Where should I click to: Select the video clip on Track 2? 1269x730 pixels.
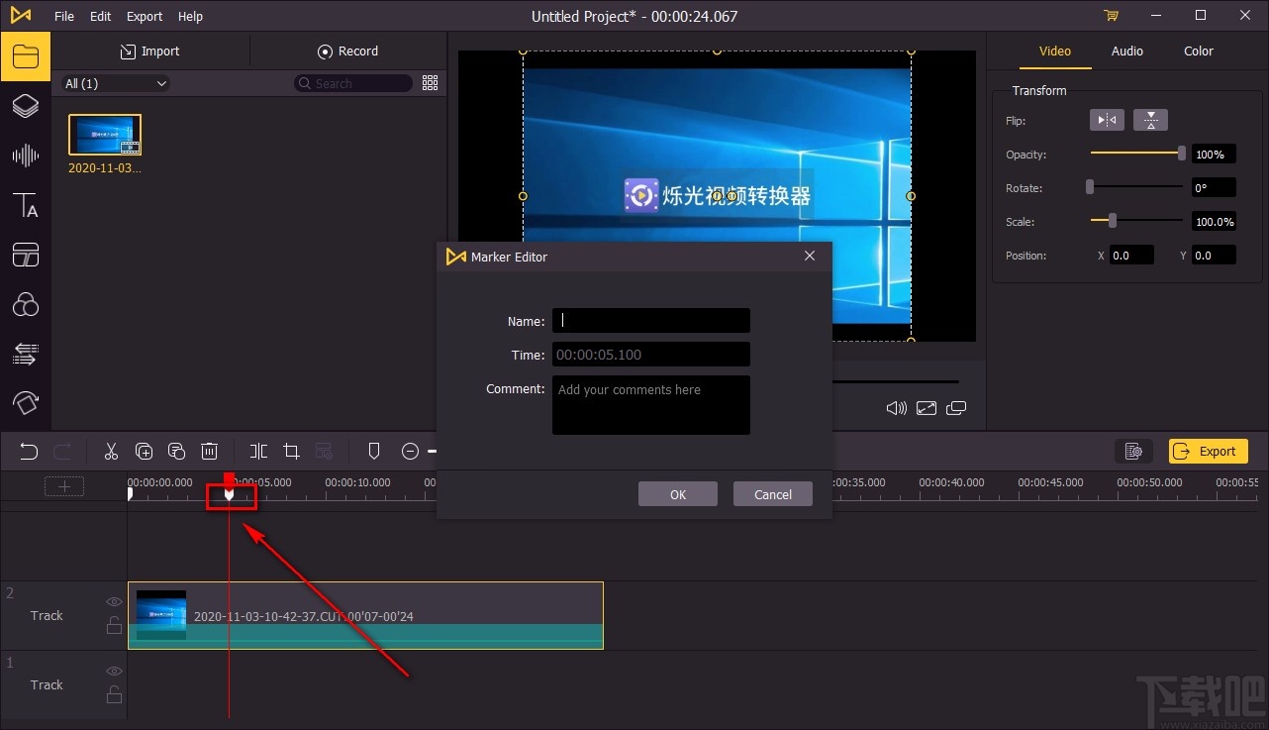pos(365,615)
